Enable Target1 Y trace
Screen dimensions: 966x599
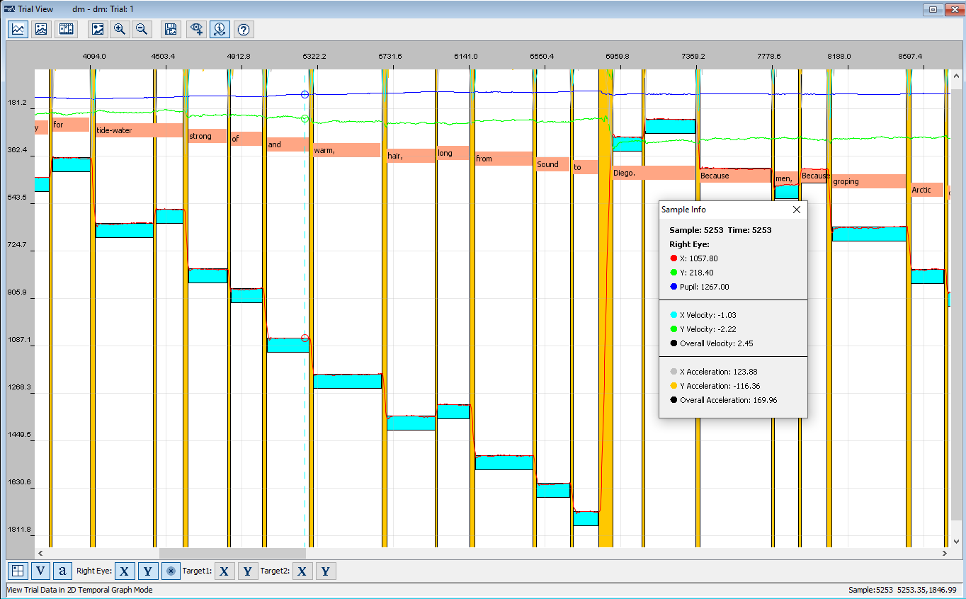coord(247,571)
